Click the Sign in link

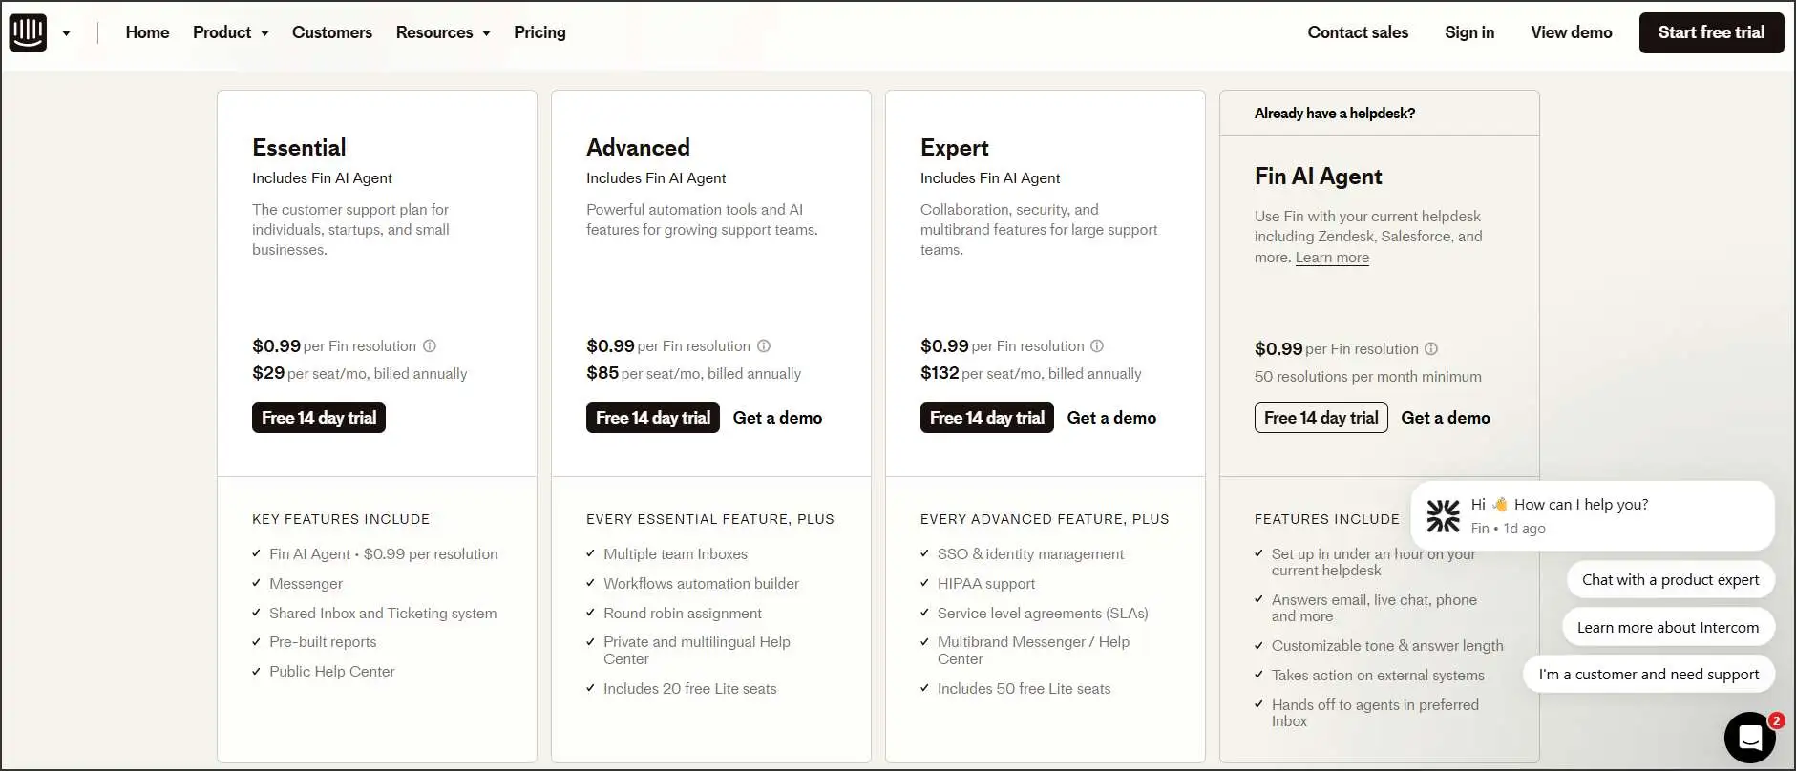pyautogui.click(x=1469, y=32)
